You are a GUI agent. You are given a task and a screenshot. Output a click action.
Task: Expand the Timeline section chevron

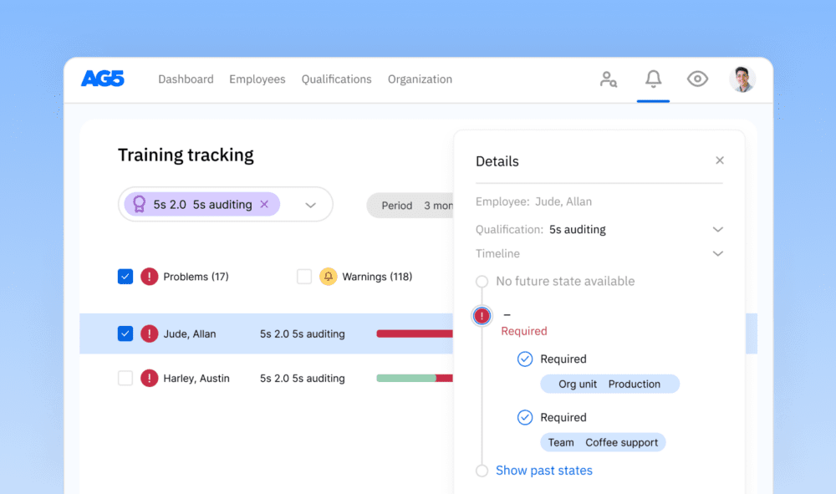(717, 253)
